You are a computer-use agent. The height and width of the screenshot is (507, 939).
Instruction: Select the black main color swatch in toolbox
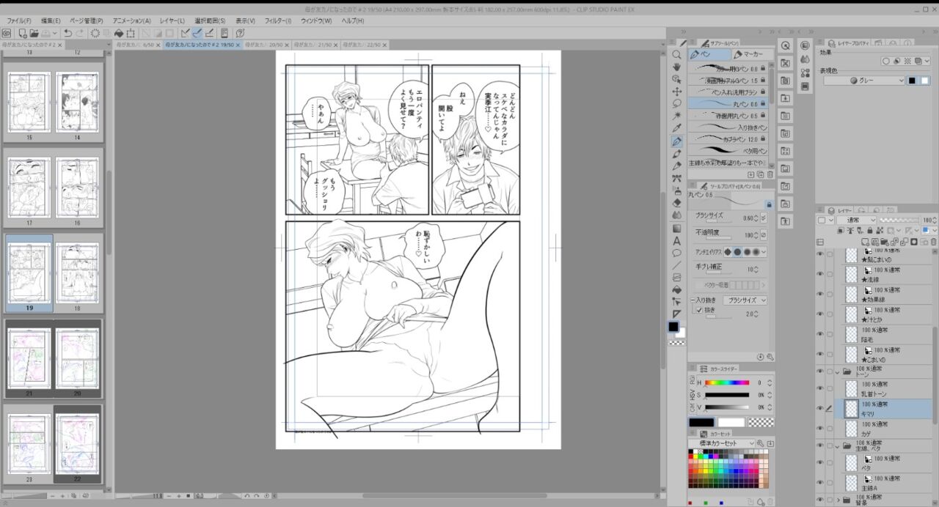tap(673, 327)
